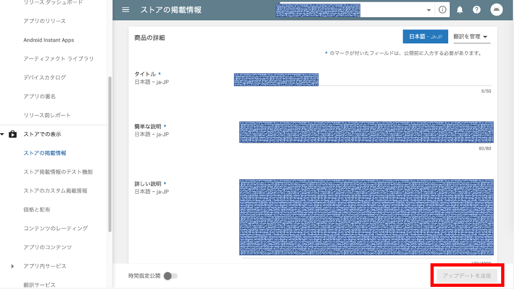Select the 日本語 – JA-JP language tab
Image resolution: width=514 pixels, height=289 pixels.
click(x=425, y=37)
